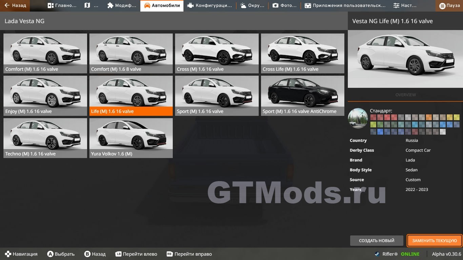Select the Yura Volkov 1.6 (M) configuration
This screenshot has width=463, height=260.
[x=131, y=138]
